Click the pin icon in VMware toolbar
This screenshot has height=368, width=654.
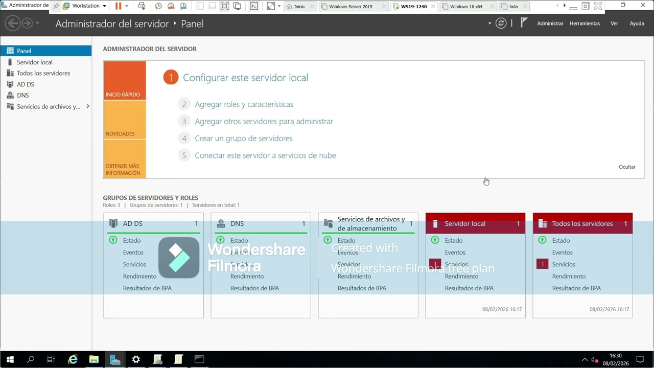[56, 6]
